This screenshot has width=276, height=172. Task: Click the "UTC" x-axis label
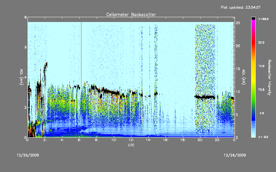pos(131,145)
